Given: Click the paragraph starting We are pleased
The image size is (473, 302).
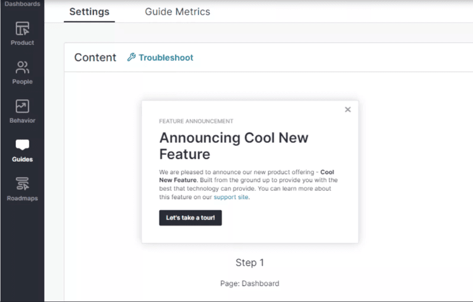Looking at the screenshot, I should (237, 180).
